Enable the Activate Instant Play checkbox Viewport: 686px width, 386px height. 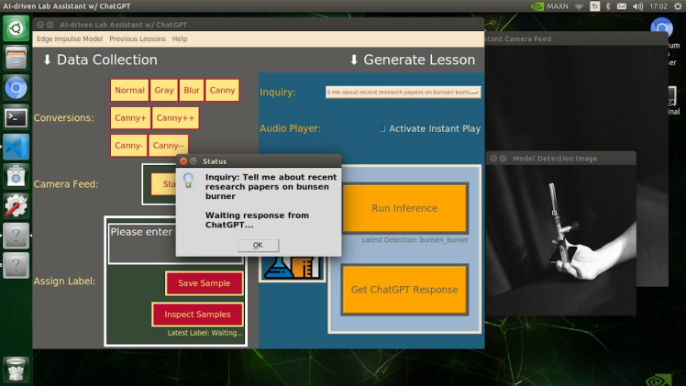coord(382,128)
